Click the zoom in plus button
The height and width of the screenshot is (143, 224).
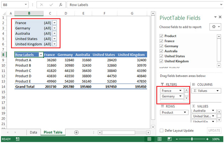(x=207, y=139)
